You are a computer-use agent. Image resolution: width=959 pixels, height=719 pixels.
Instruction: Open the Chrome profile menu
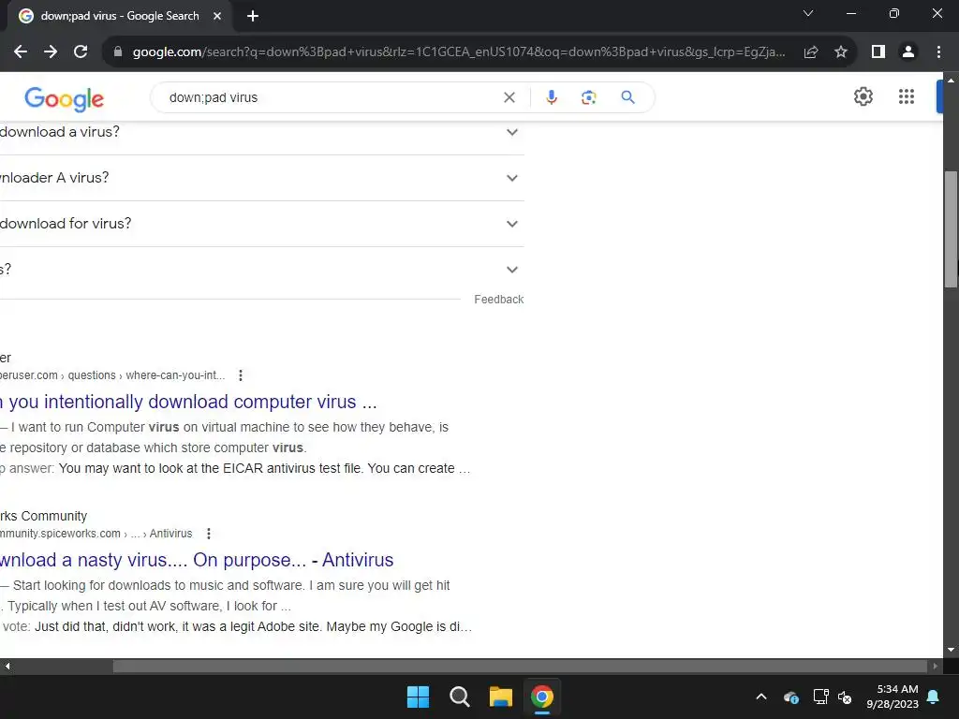[x=908, y=52]
